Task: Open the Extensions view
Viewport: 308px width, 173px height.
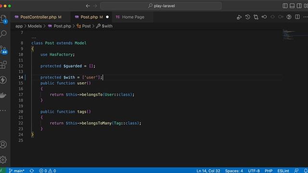Action: pyautogui.click(x=3, y=65)
